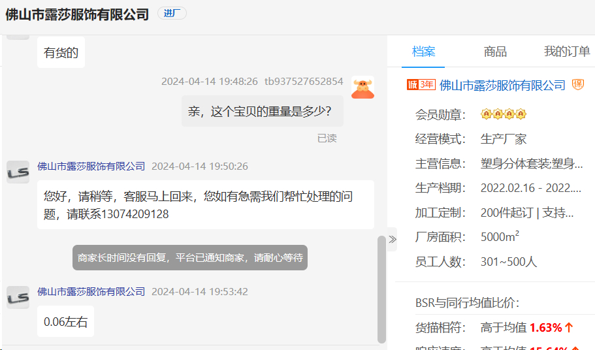
Task: Switch to the 档案 tab
Action: click(423, 52)
